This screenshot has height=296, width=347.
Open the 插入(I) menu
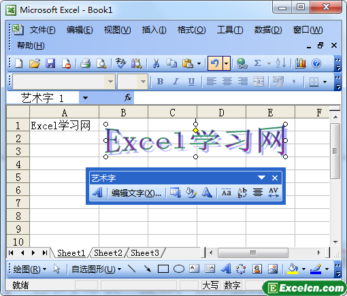click(x=154, y=30)
